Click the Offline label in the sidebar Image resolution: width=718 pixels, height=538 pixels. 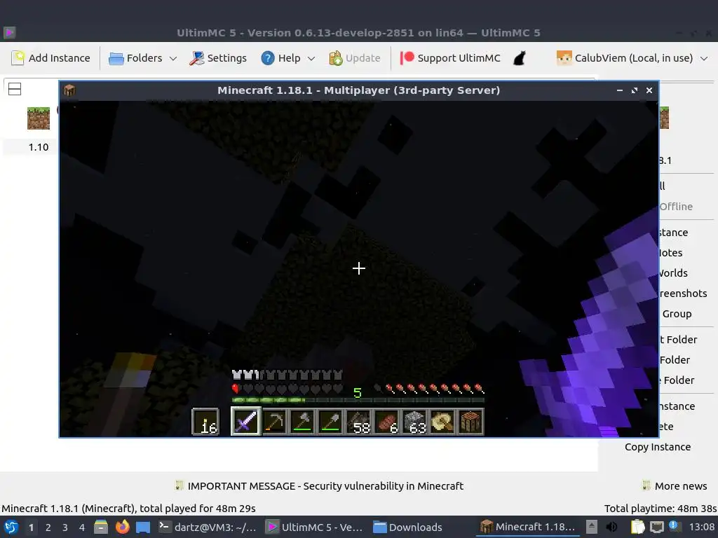676,207
